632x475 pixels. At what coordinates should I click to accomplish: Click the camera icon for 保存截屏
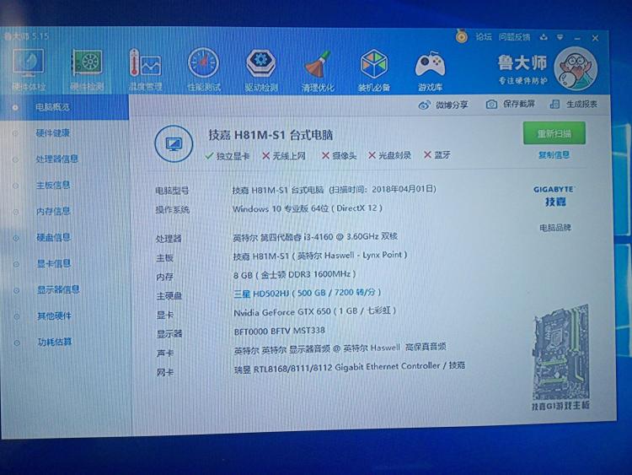click(491, 105)
